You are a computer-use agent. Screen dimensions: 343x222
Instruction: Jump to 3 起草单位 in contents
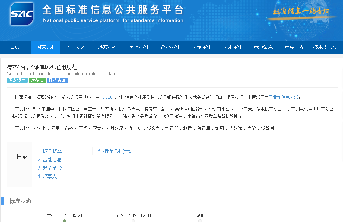click(50, 168)
